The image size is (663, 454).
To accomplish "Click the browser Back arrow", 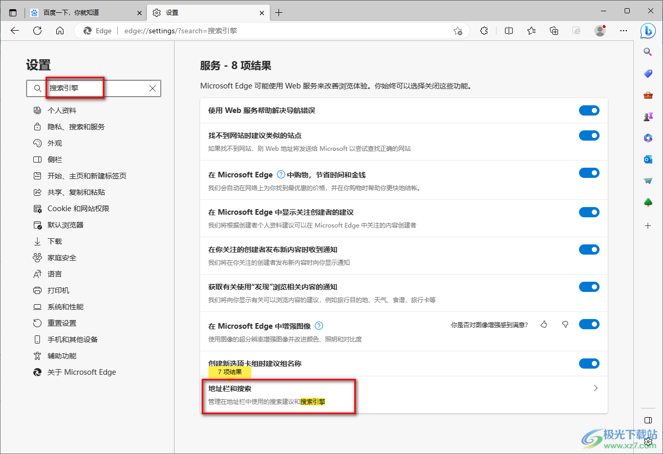I will [15, 31].
